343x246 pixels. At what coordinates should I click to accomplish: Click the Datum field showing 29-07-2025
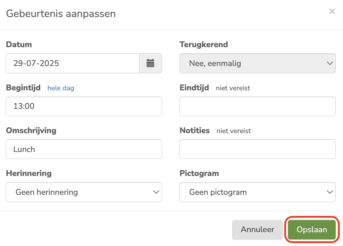pos(73,63)
